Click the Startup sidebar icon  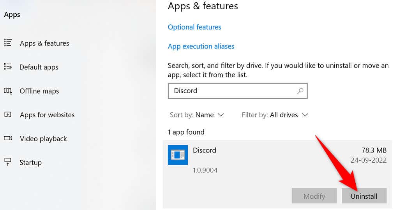pos(8,162)
